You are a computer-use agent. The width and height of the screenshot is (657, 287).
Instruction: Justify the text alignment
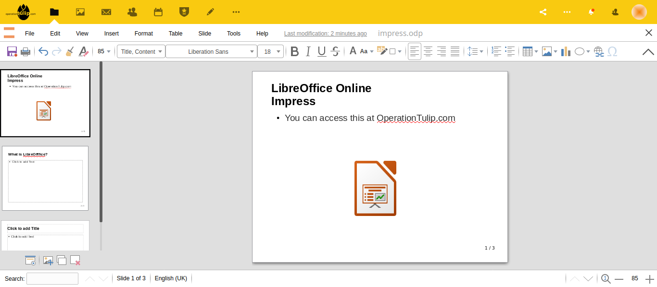455,51
